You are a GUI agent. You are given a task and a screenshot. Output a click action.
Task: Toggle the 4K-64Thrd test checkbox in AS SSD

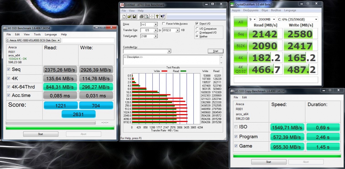[x=9, y=87]
